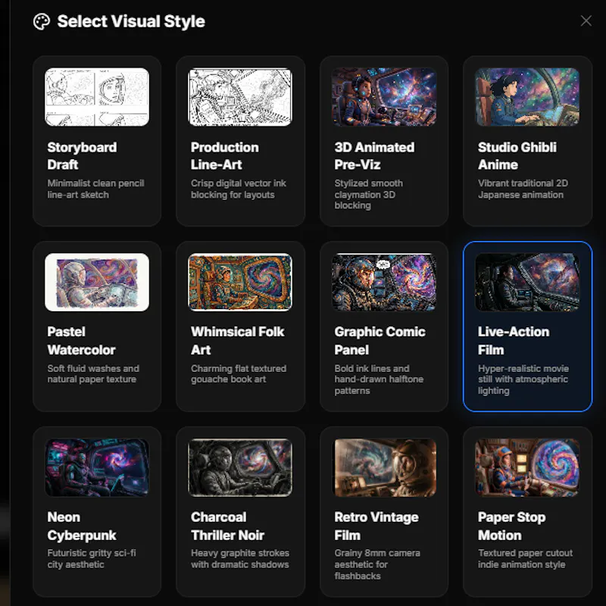Click the "Retro Vintage Film" title
606x606 pixels.
pos(376,526)
